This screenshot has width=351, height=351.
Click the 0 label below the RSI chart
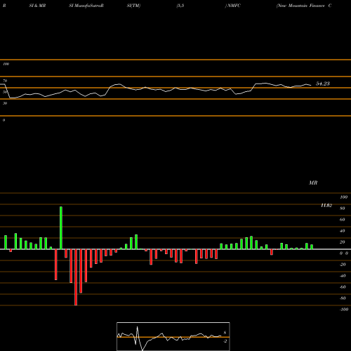(4, 120)
